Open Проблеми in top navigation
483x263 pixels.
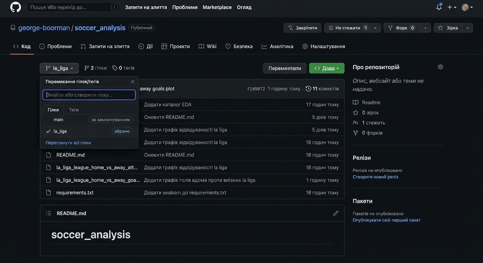pos(185,7)
